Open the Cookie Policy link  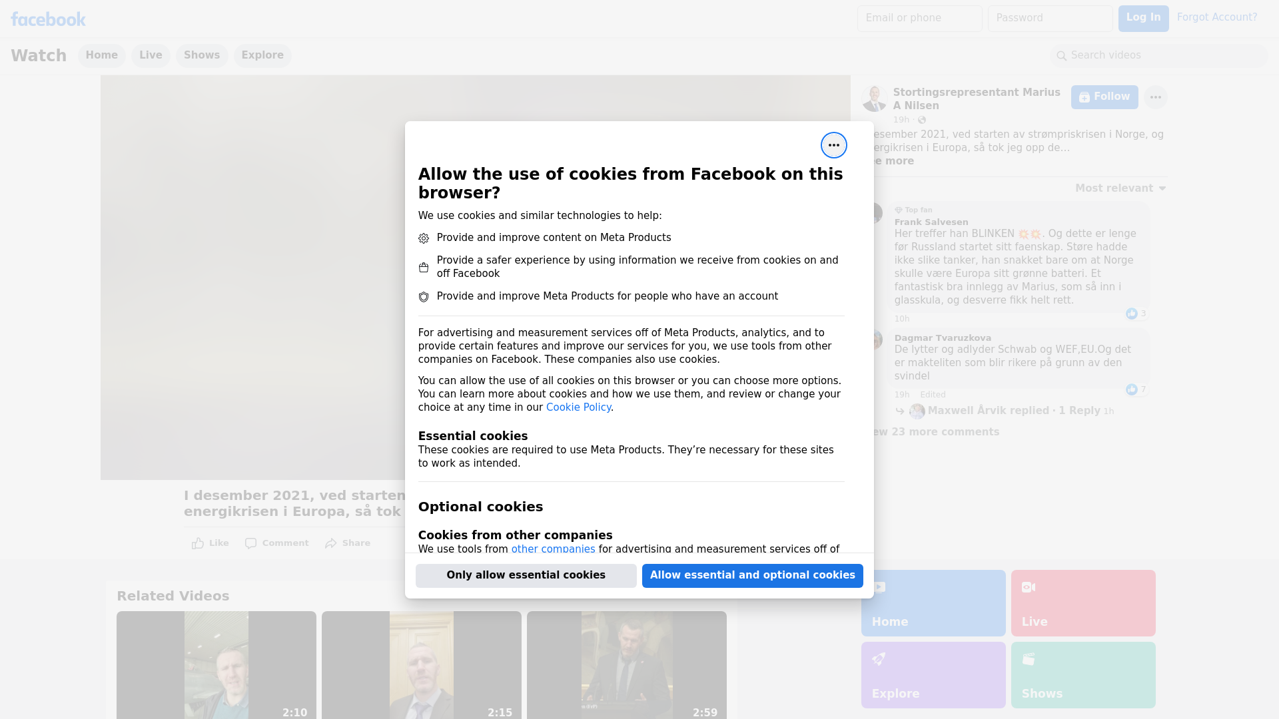click(x=578, y=407)
